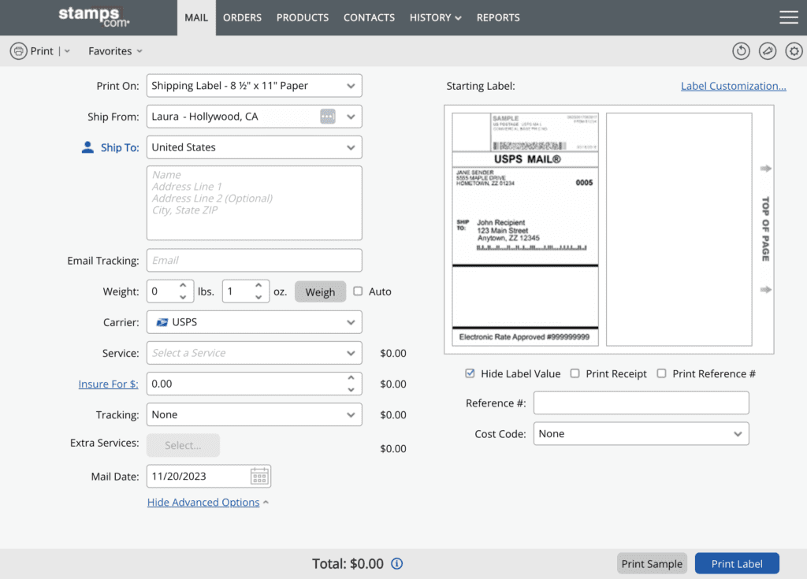The image size is (807, 579).
Task: Click the printer icon next to Print
Action: (x=20, y=50)
